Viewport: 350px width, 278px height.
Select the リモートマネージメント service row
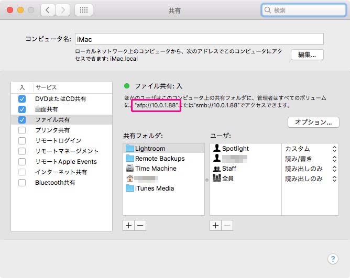(x=62, y=151)
